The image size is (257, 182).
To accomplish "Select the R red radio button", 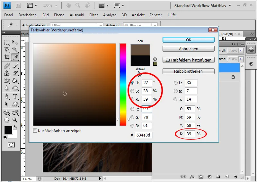I will 132,109.
